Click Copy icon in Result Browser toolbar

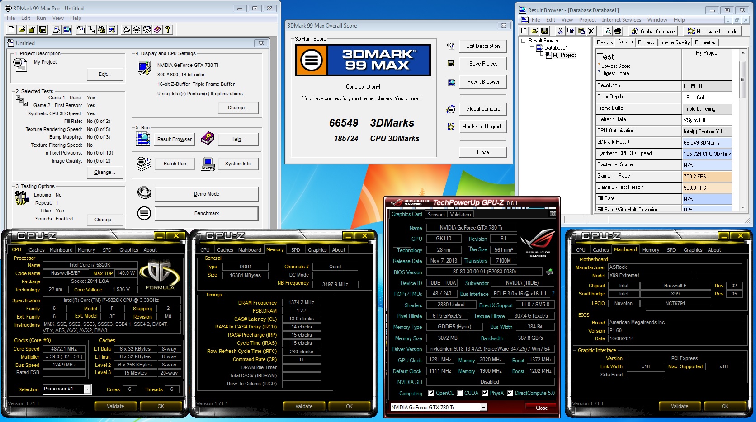coord(571,31)
